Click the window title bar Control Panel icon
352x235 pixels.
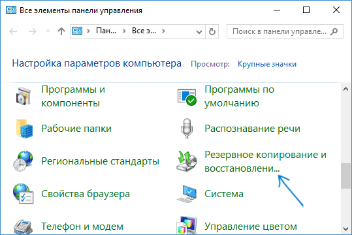pyautogui.click(x=11, y=10)
